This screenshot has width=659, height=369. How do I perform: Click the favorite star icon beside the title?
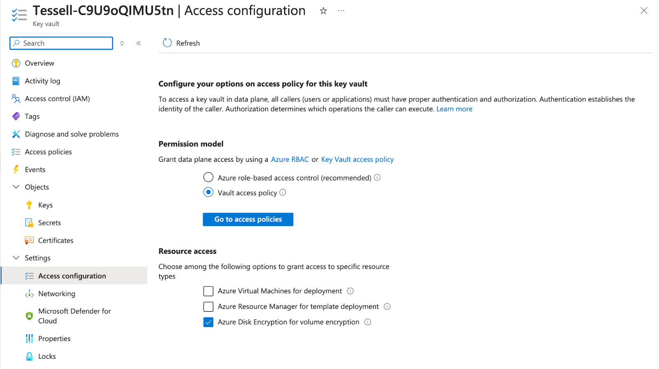(x=323, y=11)
